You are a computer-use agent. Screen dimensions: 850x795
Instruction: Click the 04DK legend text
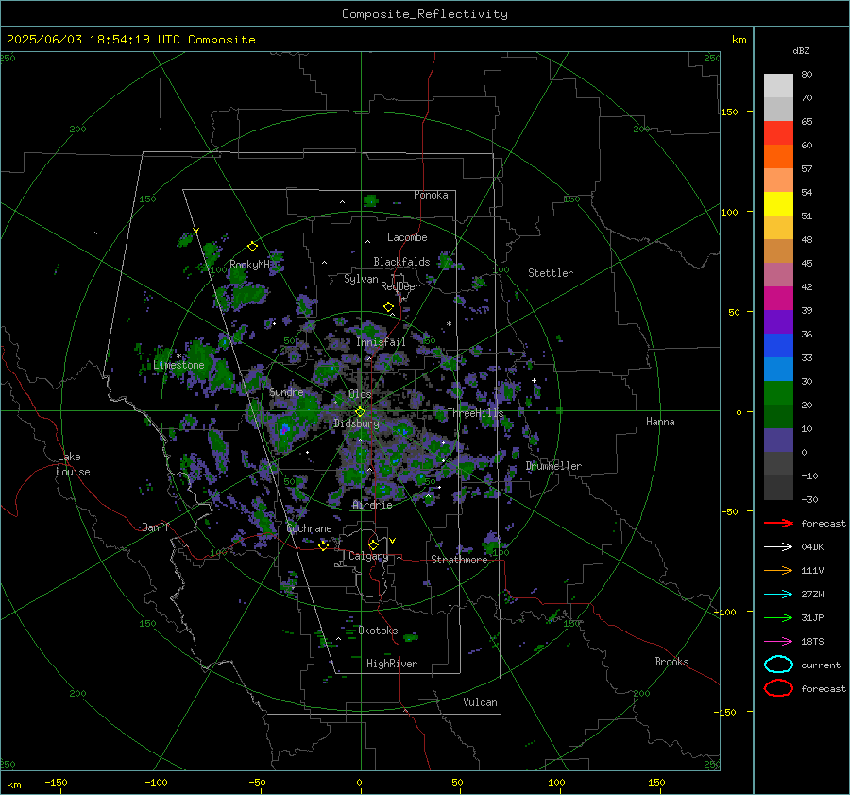pyautogui.click(x=812, y=547)
